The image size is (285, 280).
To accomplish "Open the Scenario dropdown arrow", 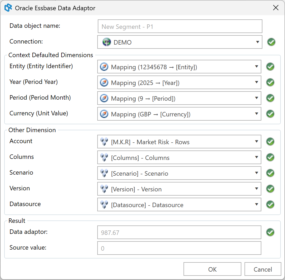I will coord(257,173).
